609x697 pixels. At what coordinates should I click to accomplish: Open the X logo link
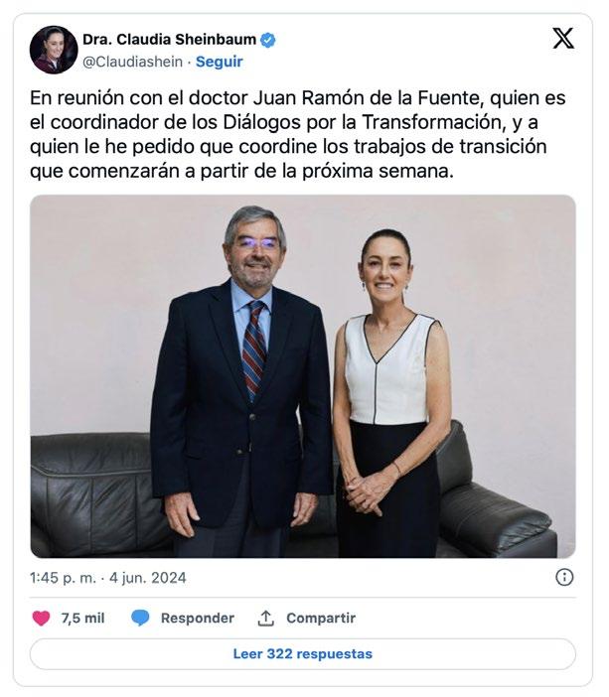tap(563, 39)
